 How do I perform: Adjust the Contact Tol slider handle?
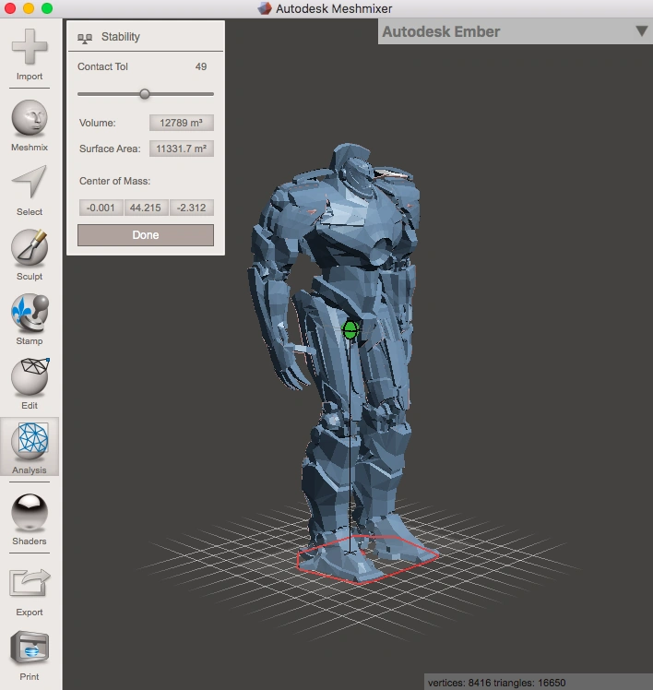pos(145,93)
